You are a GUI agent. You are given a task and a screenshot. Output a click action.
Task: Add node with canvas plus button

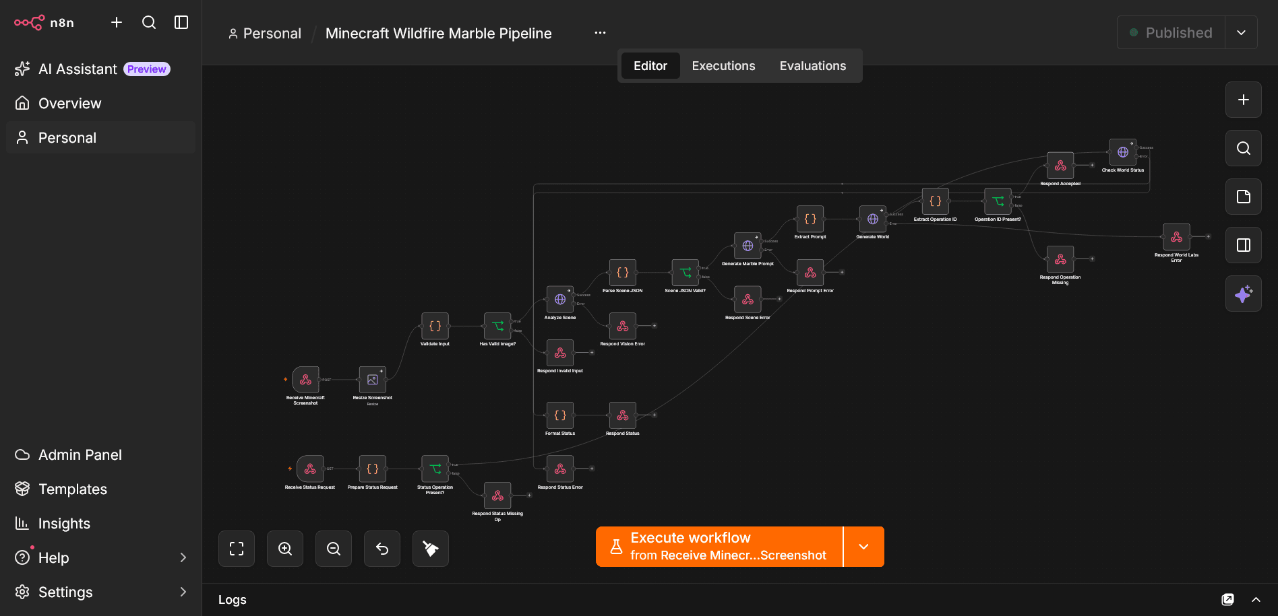click(x=1244, y=100)
